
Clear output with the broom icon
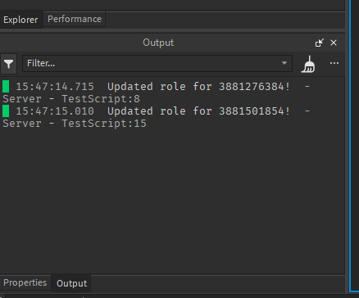(x=308, y=64)
